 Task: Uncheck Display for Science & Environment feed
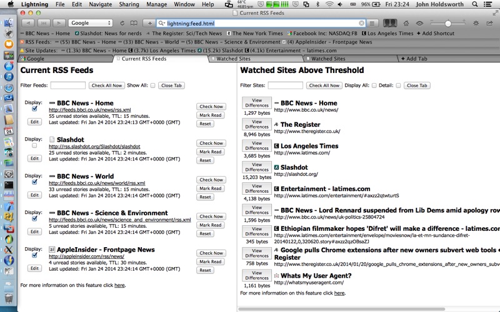coord(34,219)
